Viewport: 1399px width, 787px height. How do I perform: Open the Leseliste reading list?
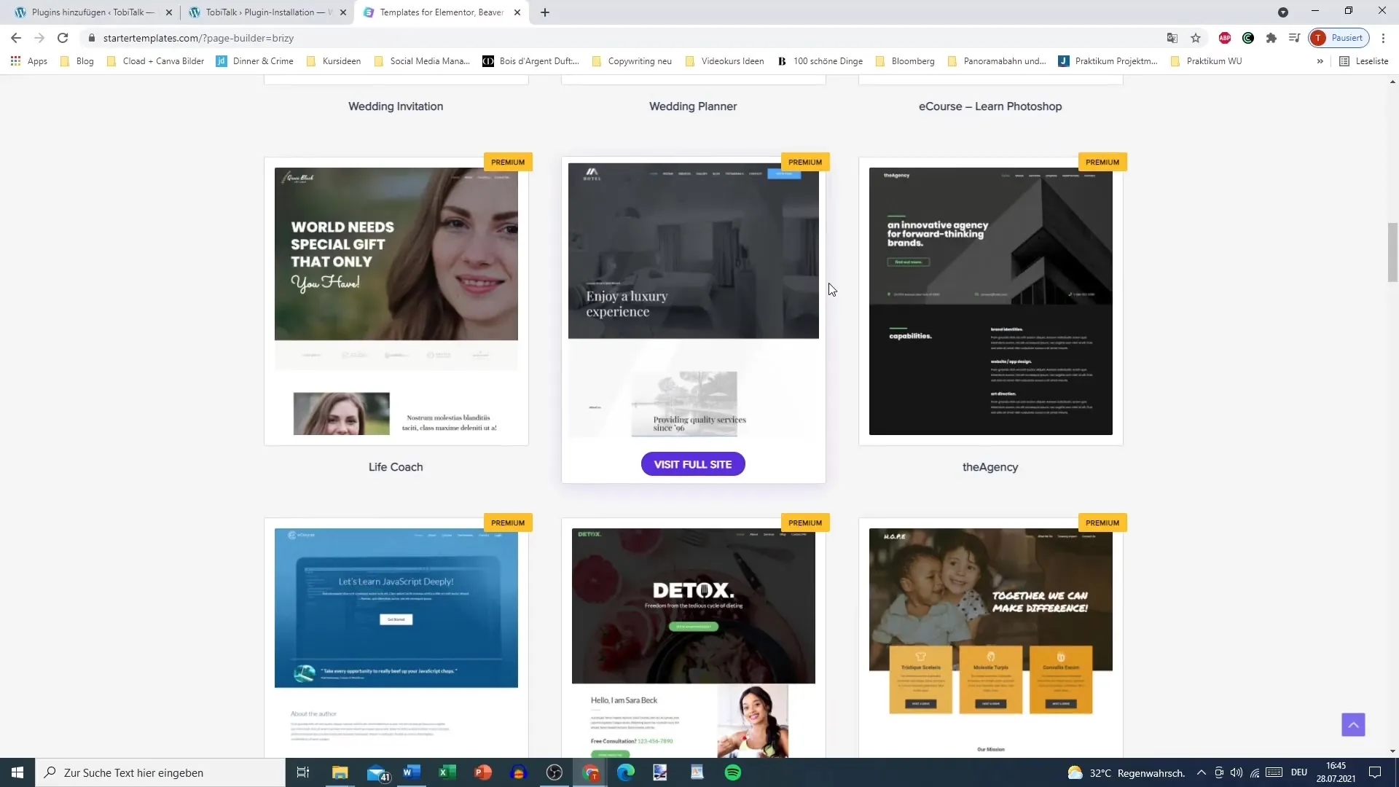coord(1364,61)
